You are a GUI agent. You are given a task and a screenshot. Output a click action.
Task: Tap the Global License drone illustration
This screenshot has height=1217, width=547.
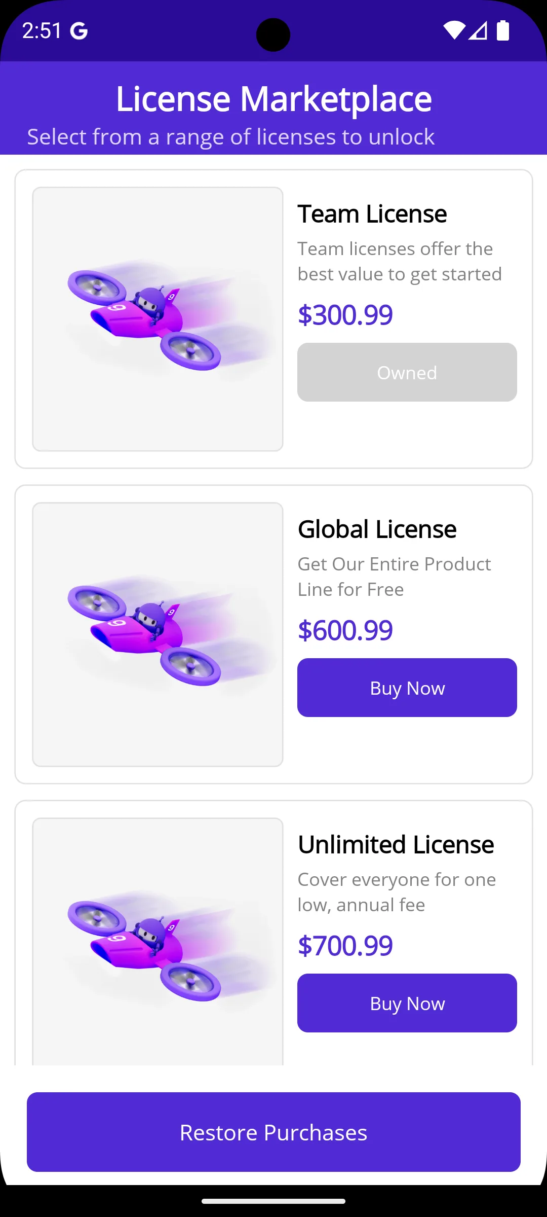[158, 634]
